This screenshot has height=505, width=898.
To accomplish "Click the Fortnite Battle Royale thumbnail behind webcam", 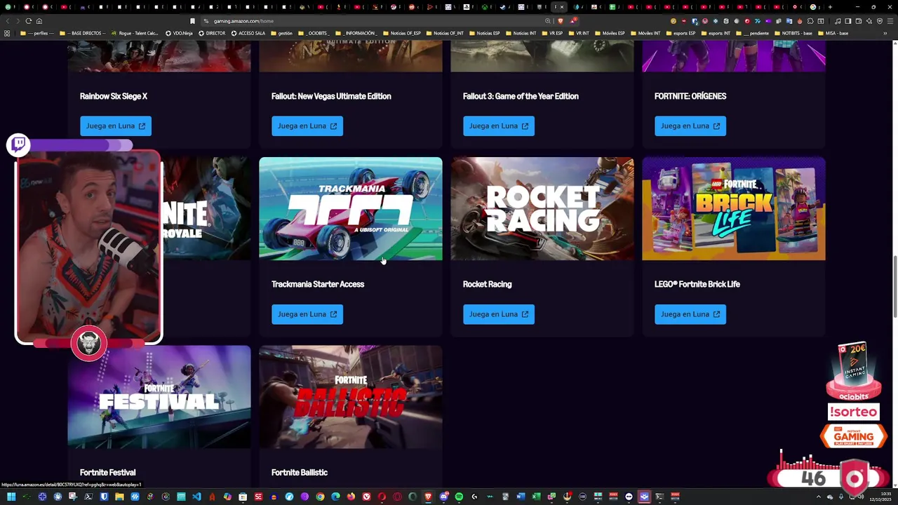I will pyautogui.click(x=206, y=208).
